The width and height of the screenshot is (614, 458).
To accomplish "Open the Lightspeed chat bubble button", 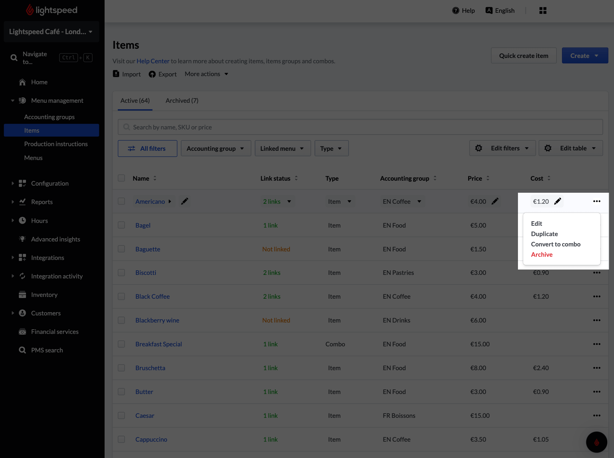I will [x=597, y=442].
